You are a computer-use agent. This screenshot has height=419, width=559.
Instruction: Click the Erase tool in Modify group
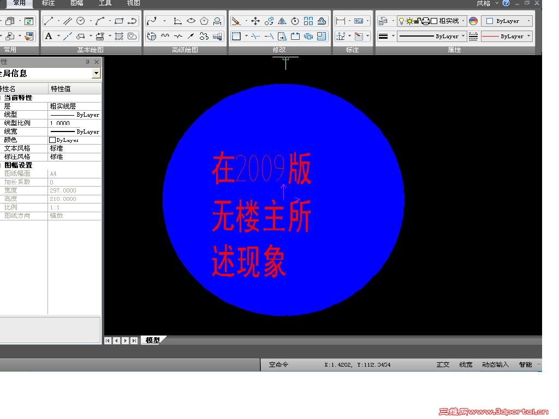click(x=236, y=21)
